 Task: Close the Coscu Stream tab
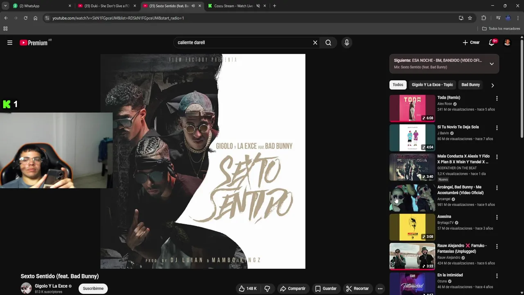click(x=264, y=6)
